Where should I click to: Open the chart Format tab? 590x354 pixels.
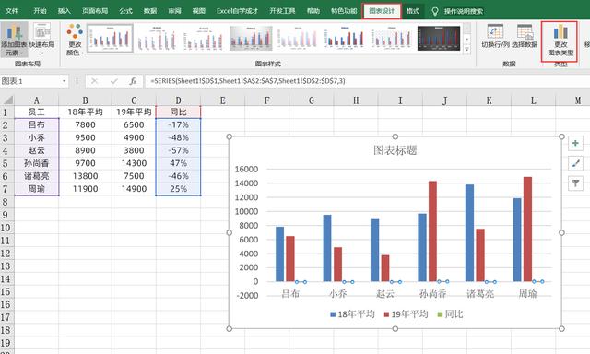click(x=413, y=11)
